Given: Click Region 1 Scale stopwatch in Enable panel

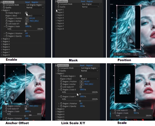Looking at the screenshot, I should pos(7,26).
